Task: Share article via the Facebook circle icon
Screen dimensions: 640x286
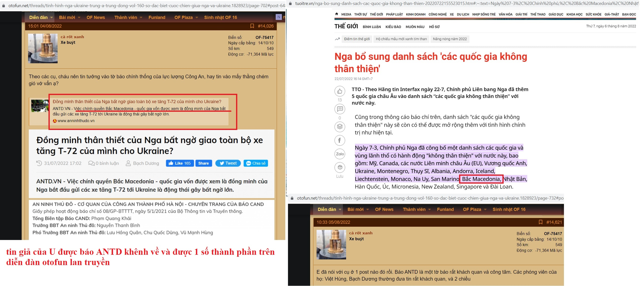Action: (x=340, y=140)
